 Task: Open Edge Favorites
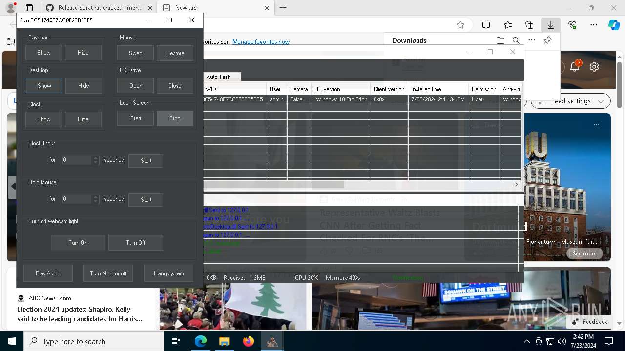click(x=508, y=25)
